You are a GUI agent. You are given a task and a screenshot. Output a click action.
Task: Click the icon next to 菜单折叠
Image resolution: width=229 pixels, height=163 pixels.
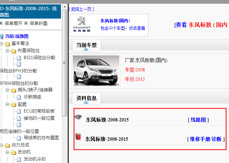coord(26,23)
